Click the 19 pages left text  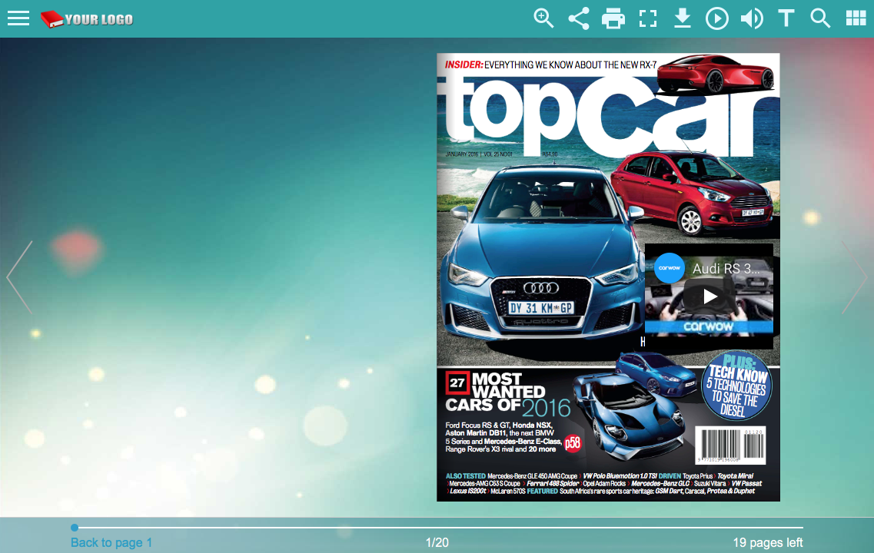[768, 542]
